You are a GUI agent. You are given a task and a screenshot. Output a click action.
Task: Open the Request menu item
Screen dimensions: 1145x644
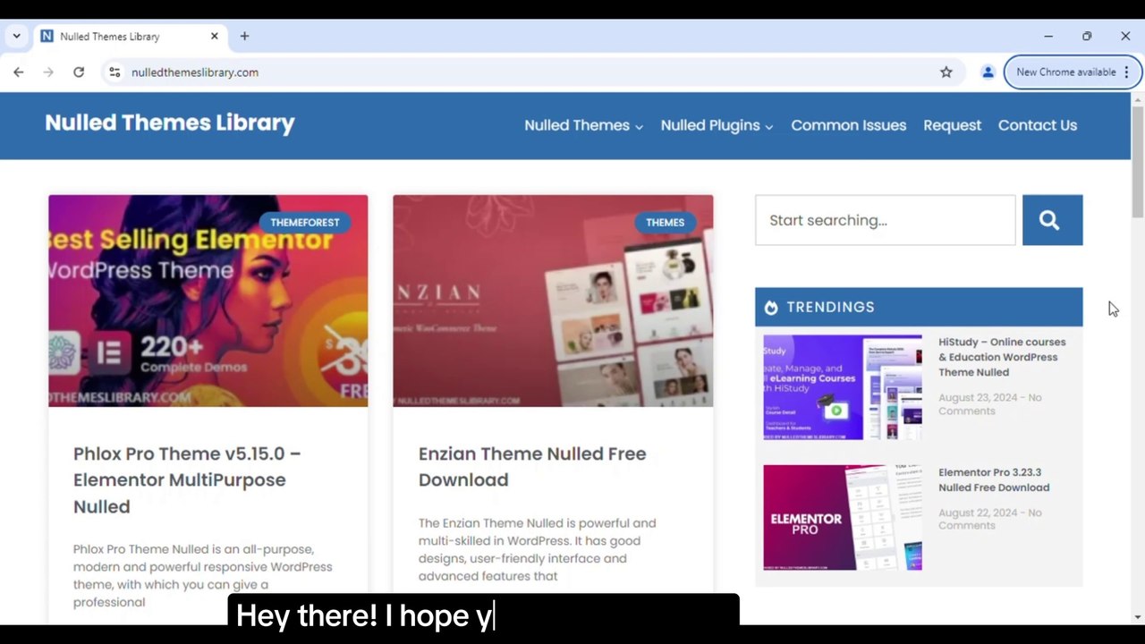click(952, 125)
